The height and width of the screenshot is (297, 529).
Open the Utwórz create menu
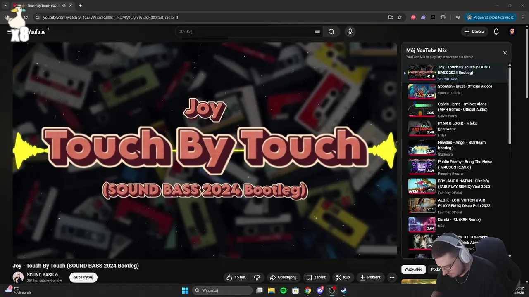tap(474, 31)
